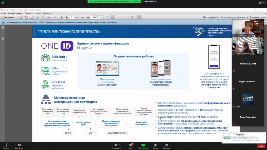Click the 54,4% zoom value field
Image resolution: width=267 pixels, height=150 pixels.
[95, 17]
